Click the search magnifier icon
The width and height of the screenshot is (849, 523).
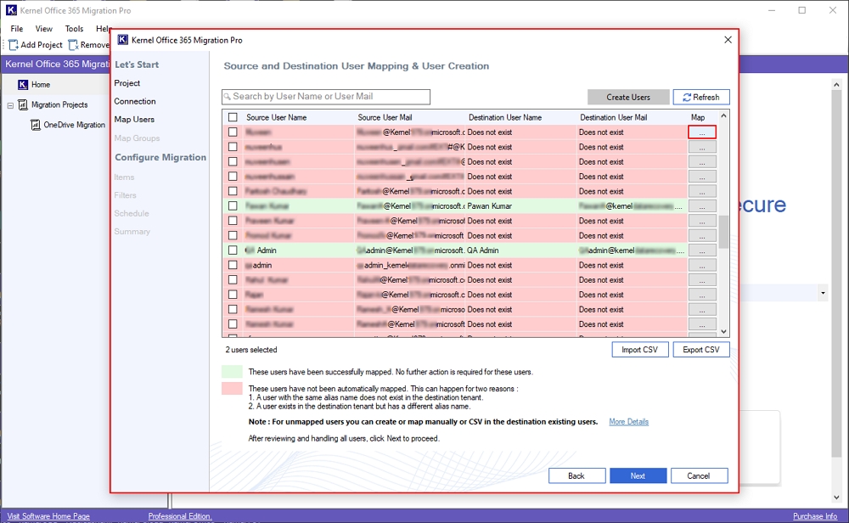pyautogui.click(x=228, y=97)
